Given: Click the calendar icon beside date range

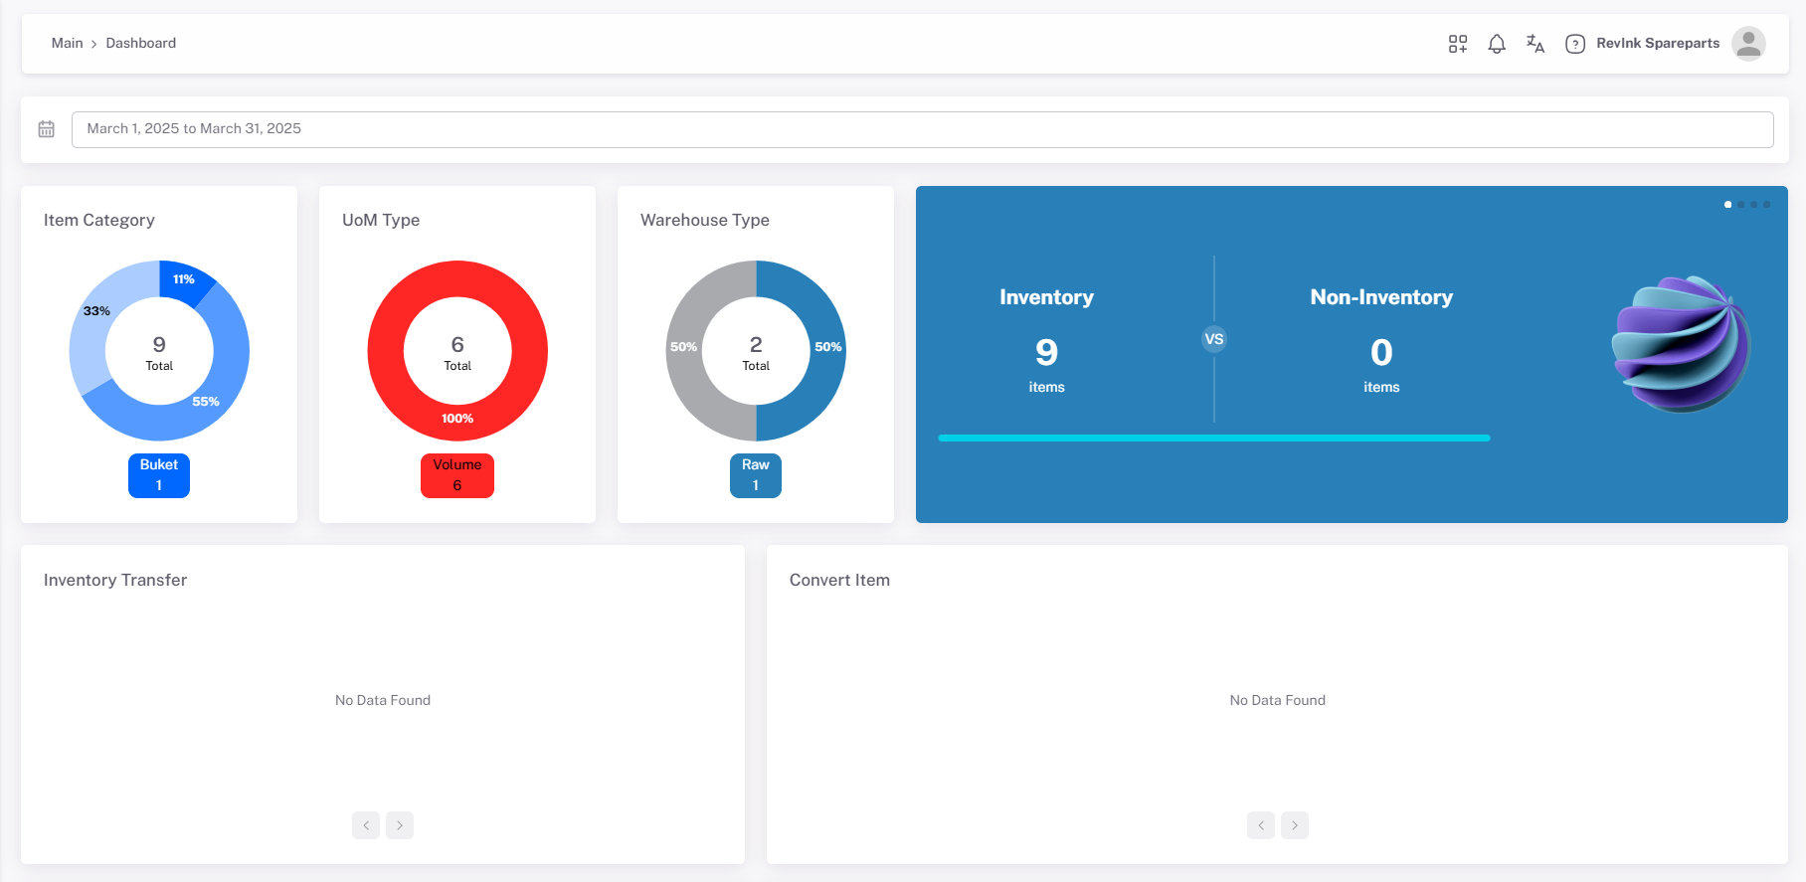Looking at the screenshot, I should click(x=47, y=129).
